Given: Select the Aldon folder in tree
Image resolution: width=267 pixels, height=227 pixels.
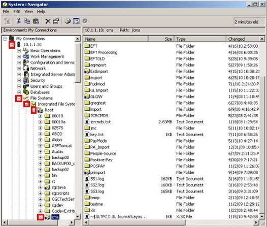Looking at the screenshot, I should [57, 140].
